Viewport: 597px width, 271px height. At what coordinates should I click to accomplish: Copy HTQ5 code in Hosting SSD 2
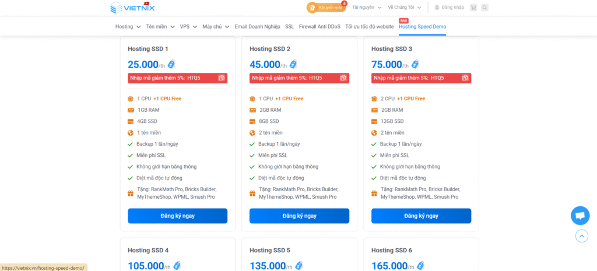343,78
